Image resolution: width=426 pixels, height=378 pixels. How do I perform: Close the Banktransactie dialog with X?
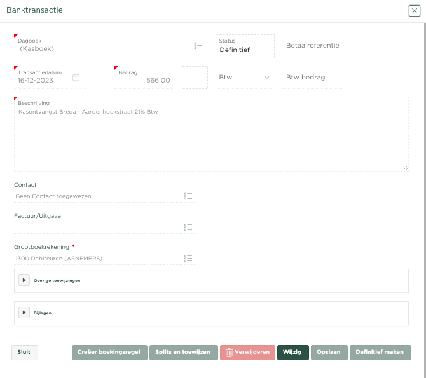point(415,11)
